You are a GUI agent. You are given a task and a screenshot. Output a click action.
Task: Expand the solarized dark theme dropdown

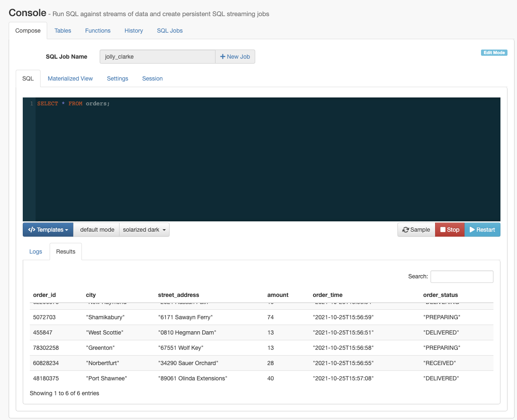pyautogui.click(x=144, y=230)
